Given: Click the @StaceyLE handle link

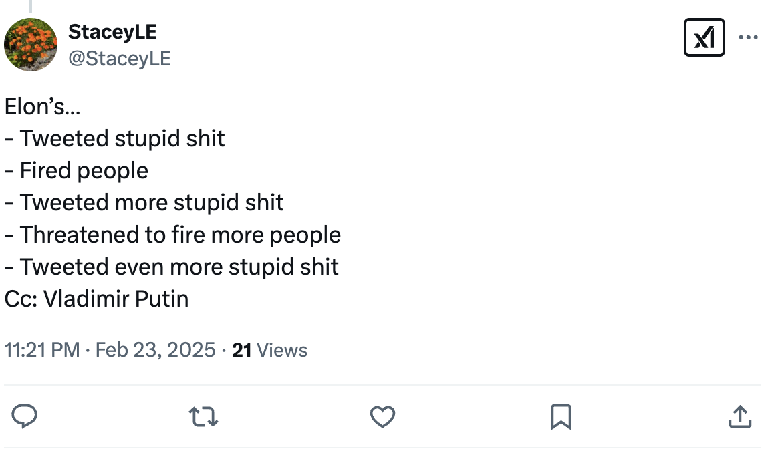Looking at the screenshot, I should pos(120,59).
